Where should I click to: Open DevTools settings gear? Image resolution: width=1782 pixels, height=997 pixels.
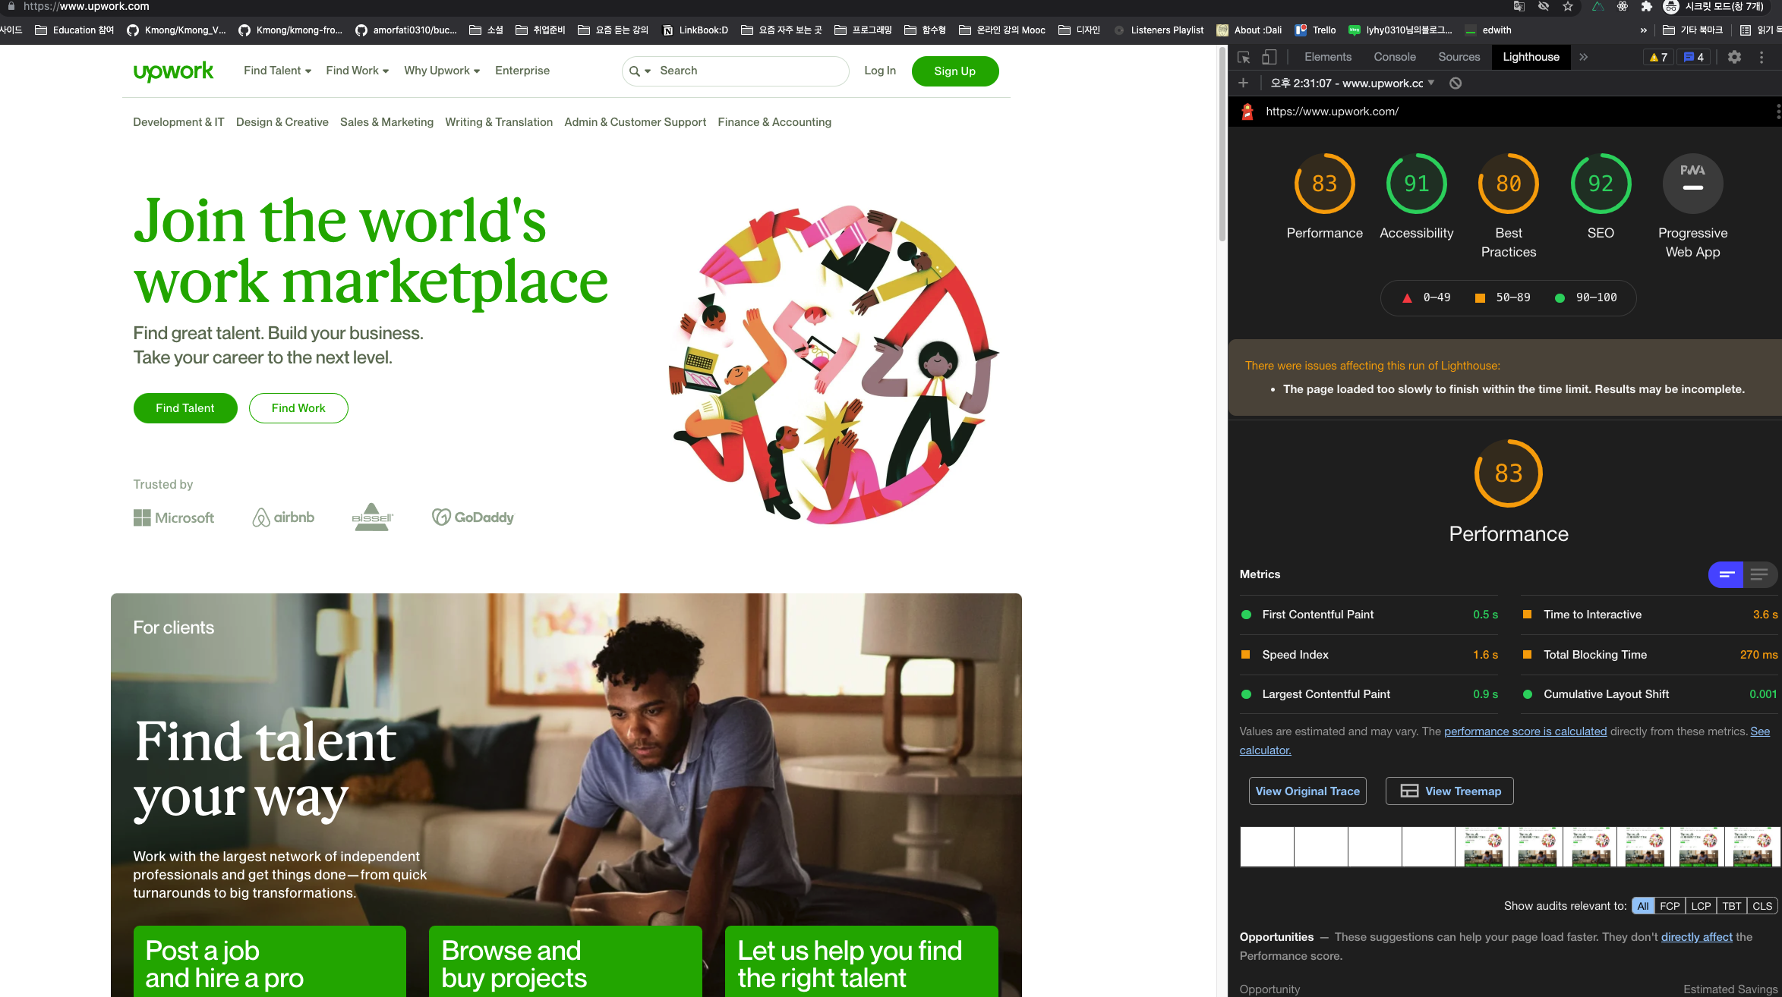1734,57
